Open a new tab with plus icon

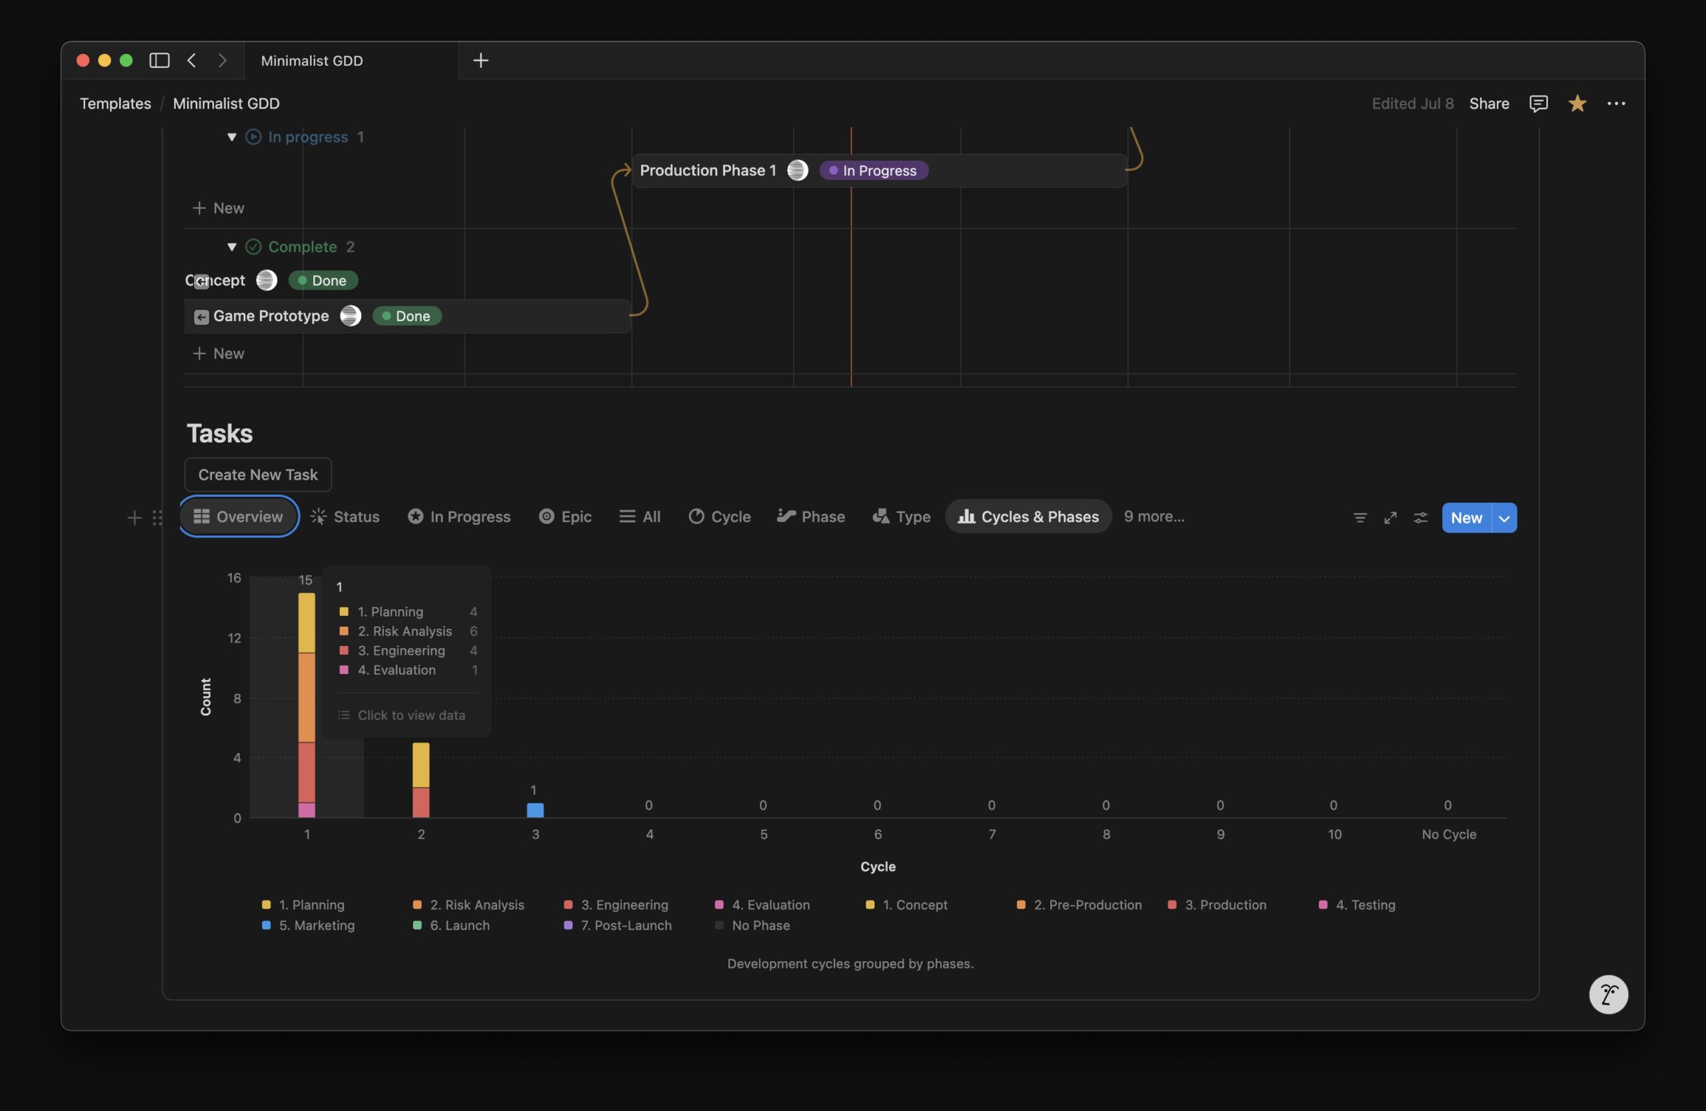pos(481,60)
